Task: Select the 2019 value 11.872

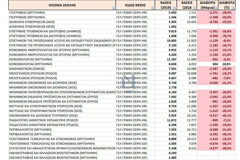Action: pyautogui.click(x=166, y=120)
